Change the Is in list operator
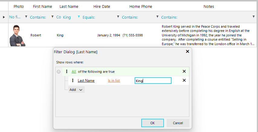 tap(114, 81)
